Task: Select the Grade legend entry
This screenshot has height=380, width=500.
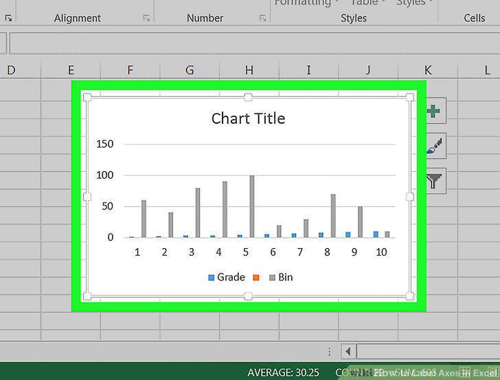Action: (227, 277)
